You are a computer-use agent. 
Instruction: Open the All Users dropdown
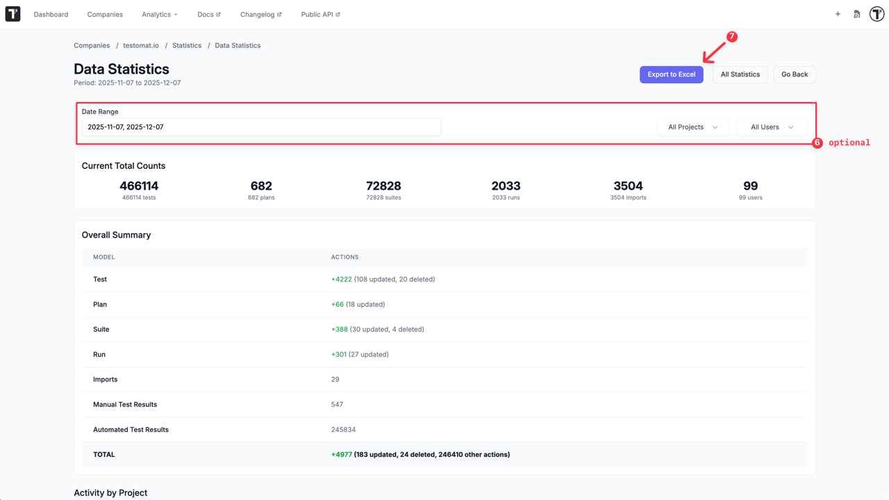[x=771, y=127]
